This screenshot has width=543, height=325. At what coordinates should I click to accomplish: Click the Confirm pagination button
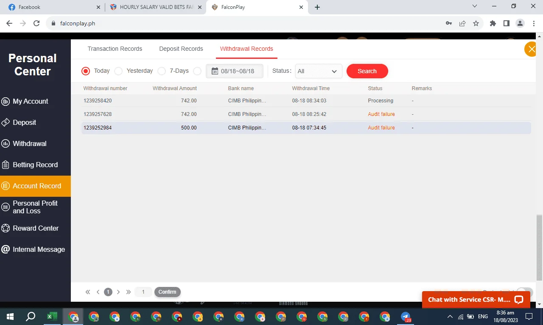pyautogui.click(x=168, y=292)
